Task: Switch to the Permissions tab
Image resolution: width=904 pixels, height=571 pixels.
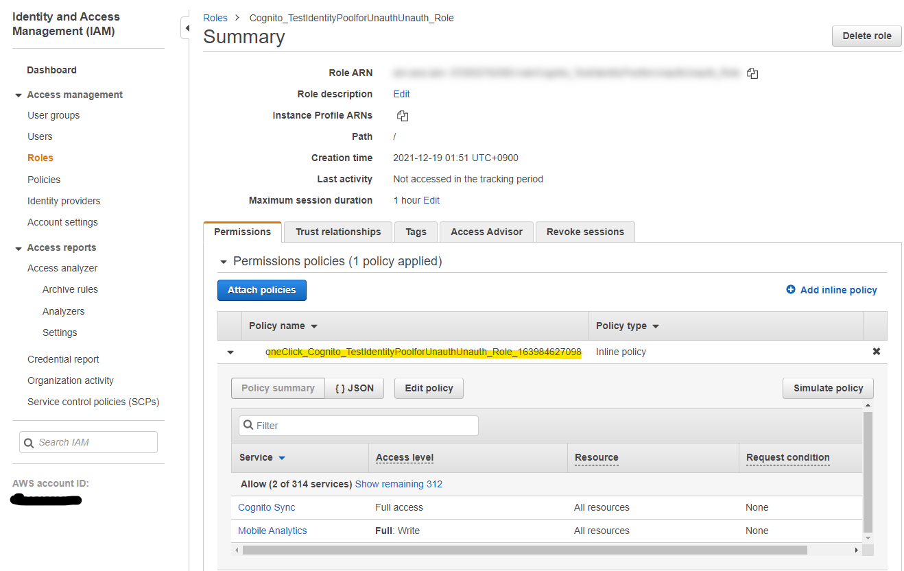Action: click(243, 232)
